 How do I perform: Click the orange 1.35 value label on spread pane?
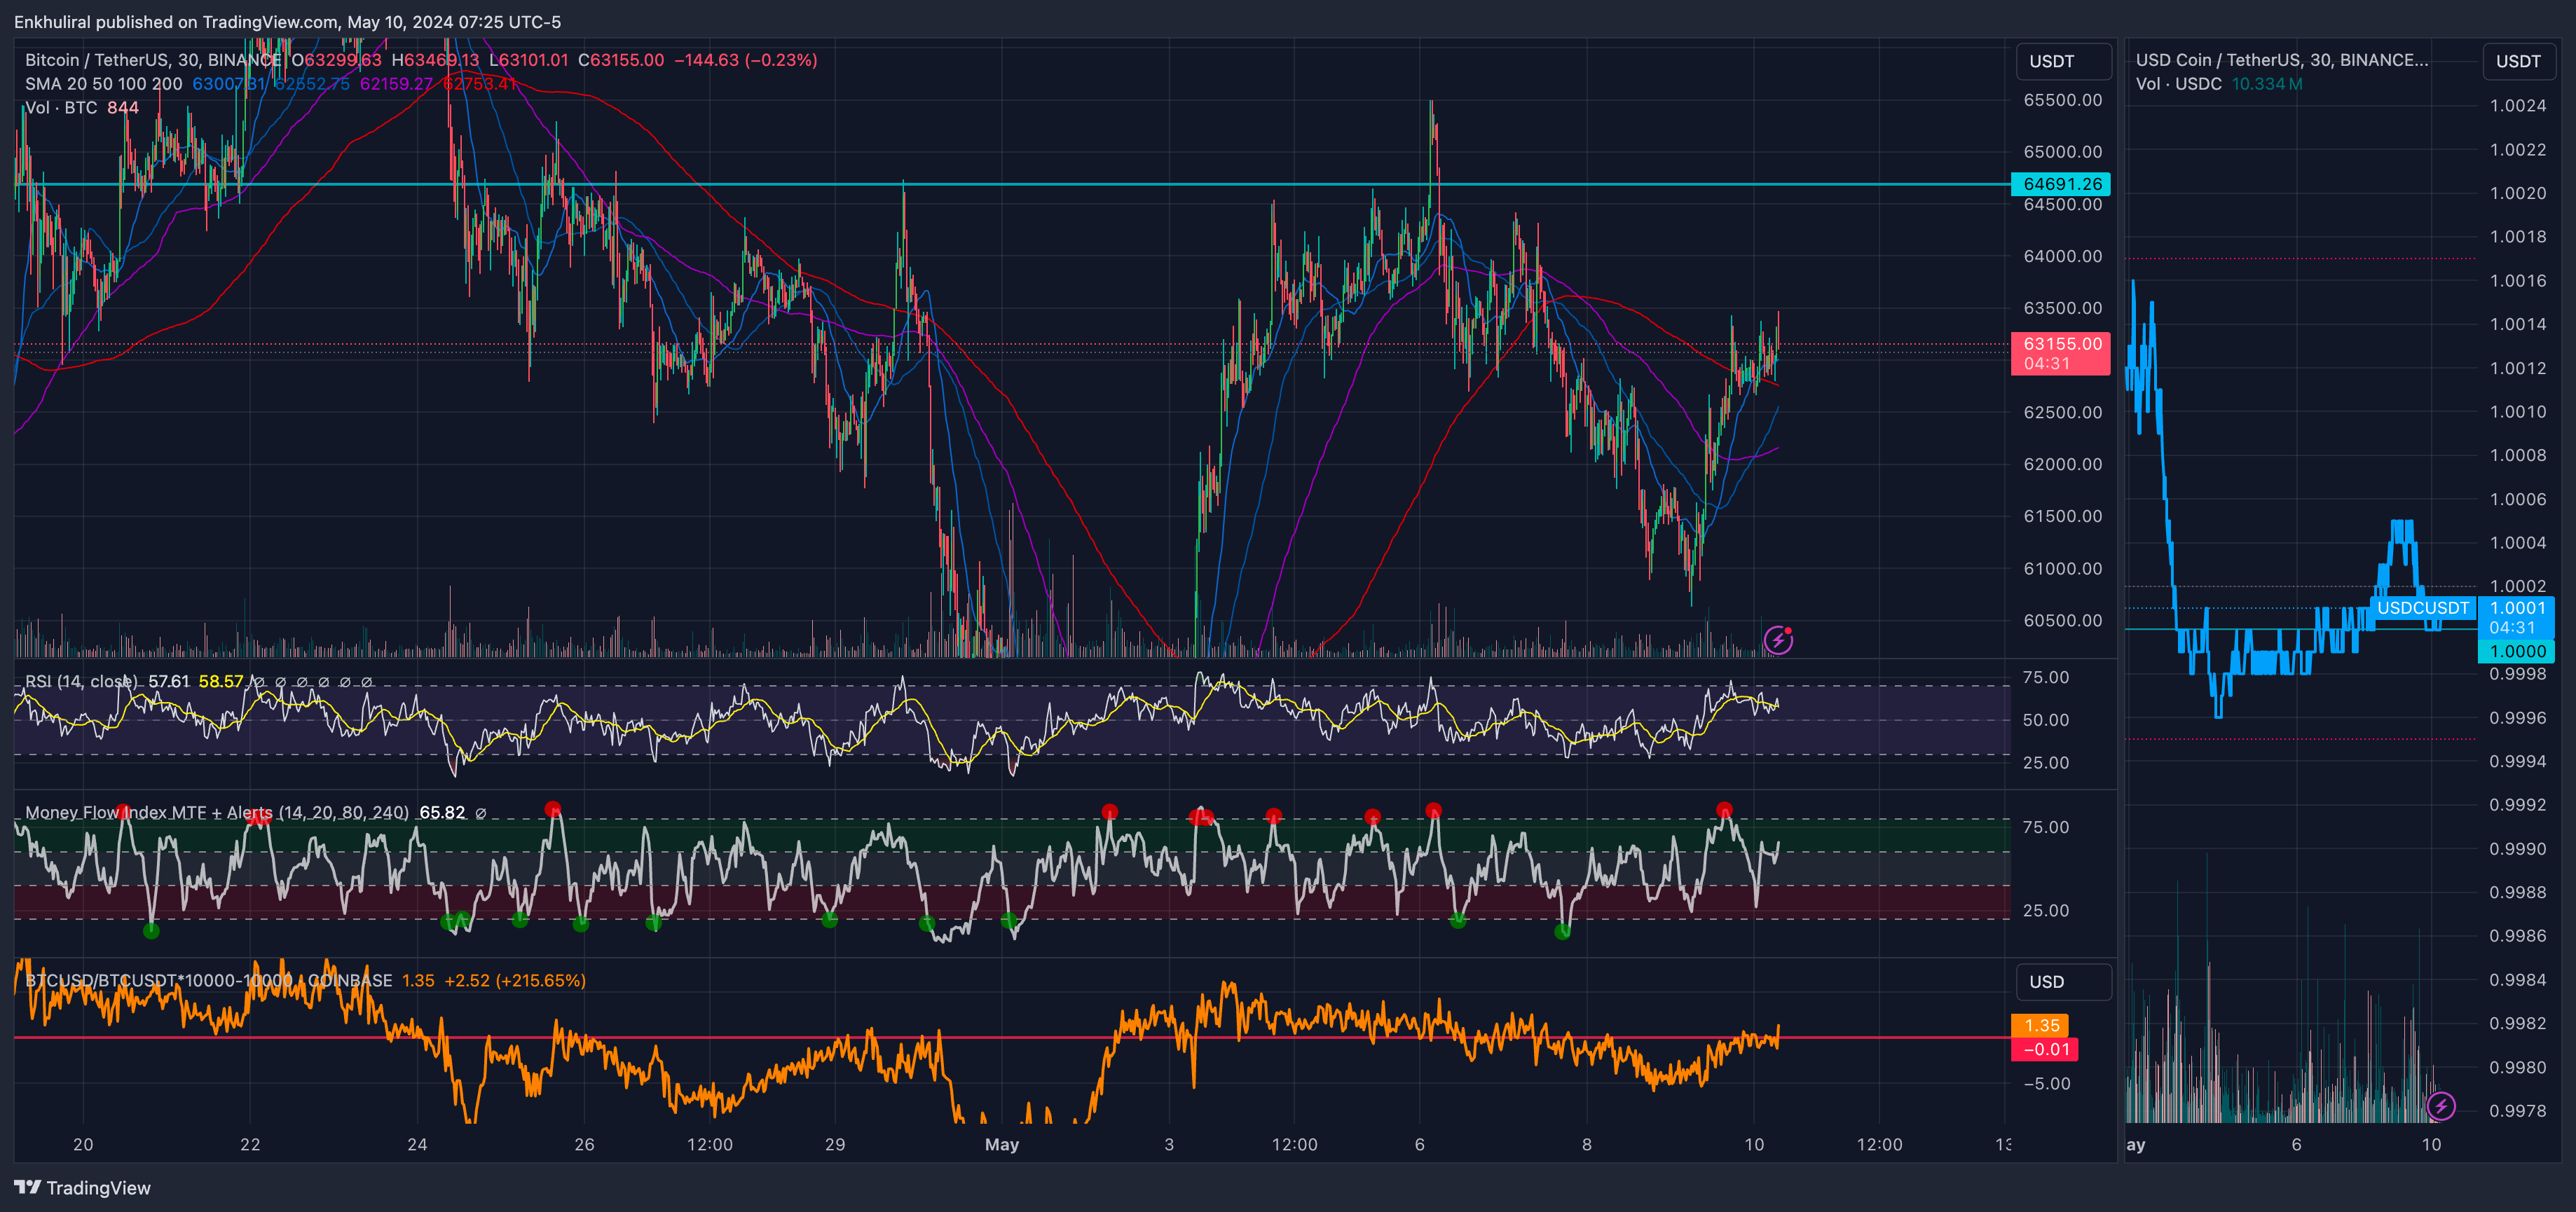point(2040,1026)
